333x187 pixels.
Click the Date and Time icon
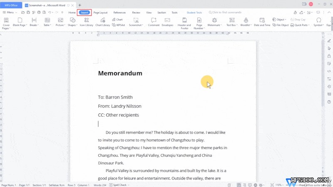point(262,22)
